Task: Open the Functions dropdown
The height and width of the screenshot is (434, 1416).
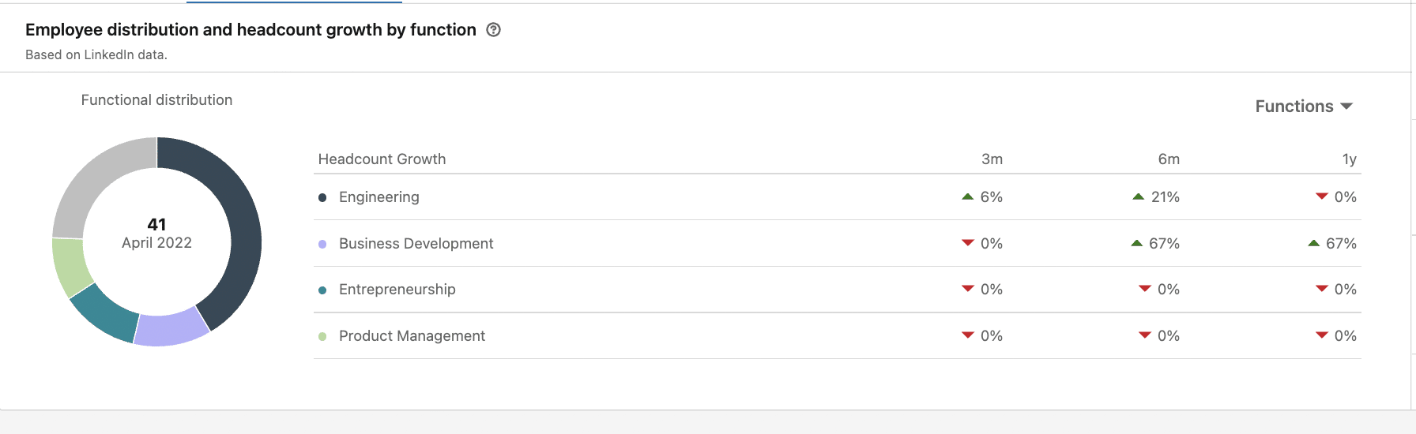Action: pos(1304,107)
